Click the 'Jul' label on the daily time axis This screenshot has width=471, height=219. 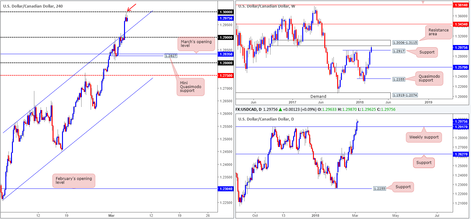tap(437, 215)
